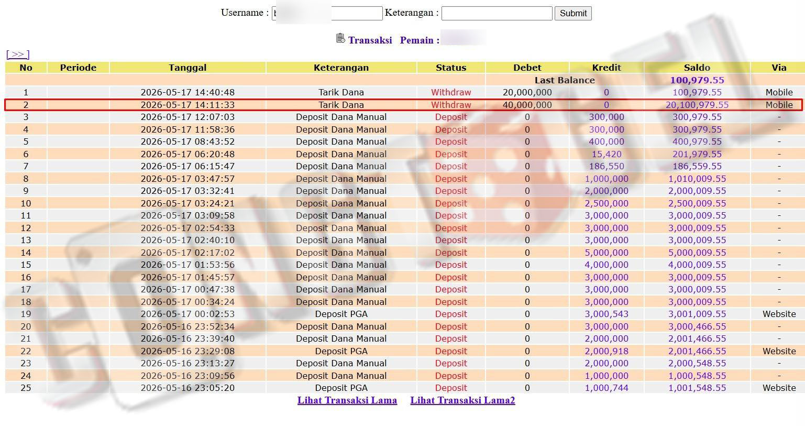Image resolution: width=805 pixels, height=426 pixels.
Task: Click Tarik Dana in the 14:11:33 row
Action: click(x=341, y=105)
